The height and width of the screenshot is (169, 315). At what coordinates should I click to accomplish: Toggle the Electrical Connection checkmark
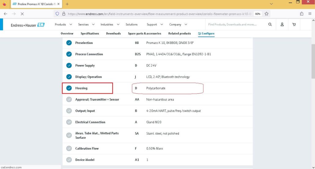pos(69,122)
